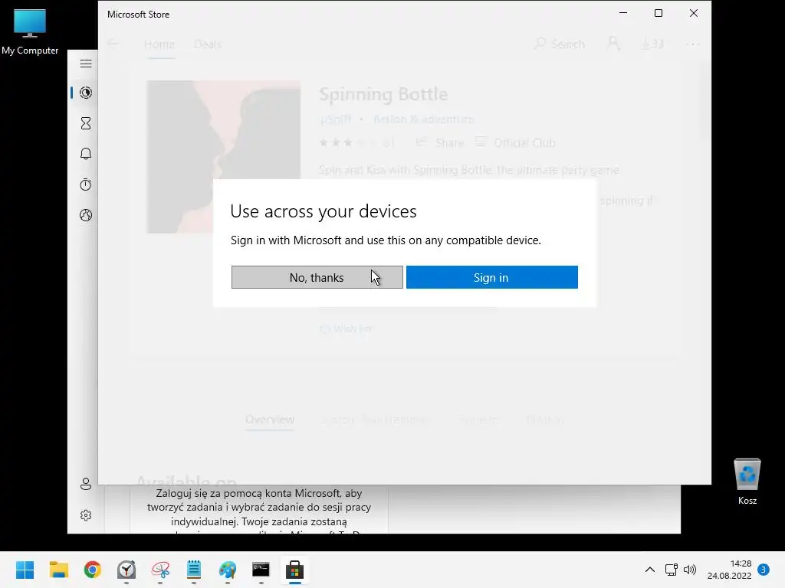
Task: Select the Related tab
Action: (x=545, y=420)
